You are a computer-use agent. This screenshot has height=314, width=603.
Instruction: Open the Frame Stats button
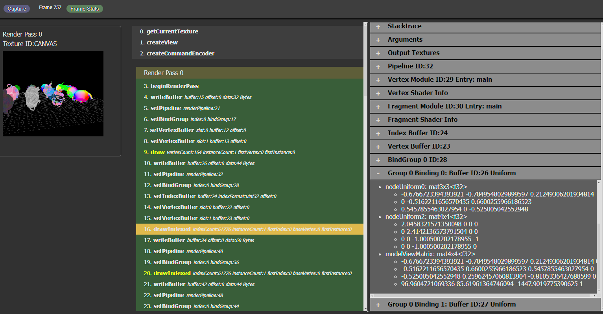[x=85, y=9]
